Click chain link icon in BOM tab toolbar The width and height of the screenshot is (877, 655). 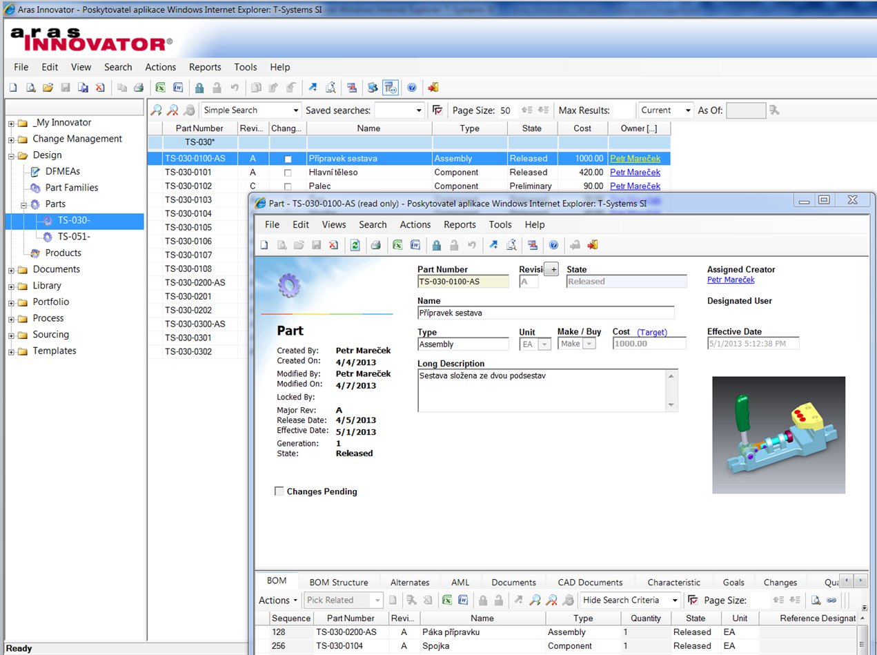pos(831,600)
